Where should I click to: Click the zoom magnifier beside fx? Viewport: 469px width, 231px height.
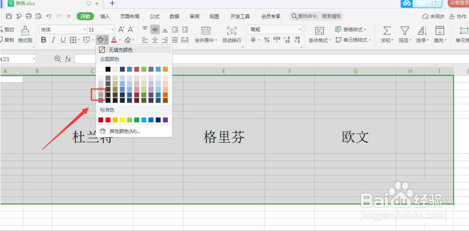[58, 59]
